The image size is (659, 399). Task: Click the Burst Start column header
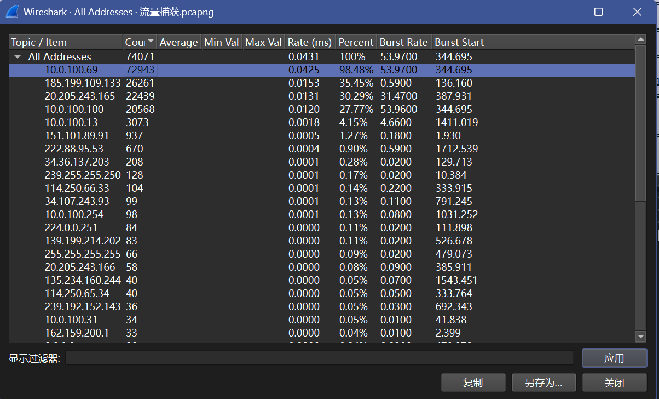click(x=459, y=42)
